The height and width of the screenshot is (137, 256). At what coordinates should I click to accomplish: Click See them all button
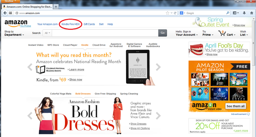pyautogui.click(x=236, y=106)
